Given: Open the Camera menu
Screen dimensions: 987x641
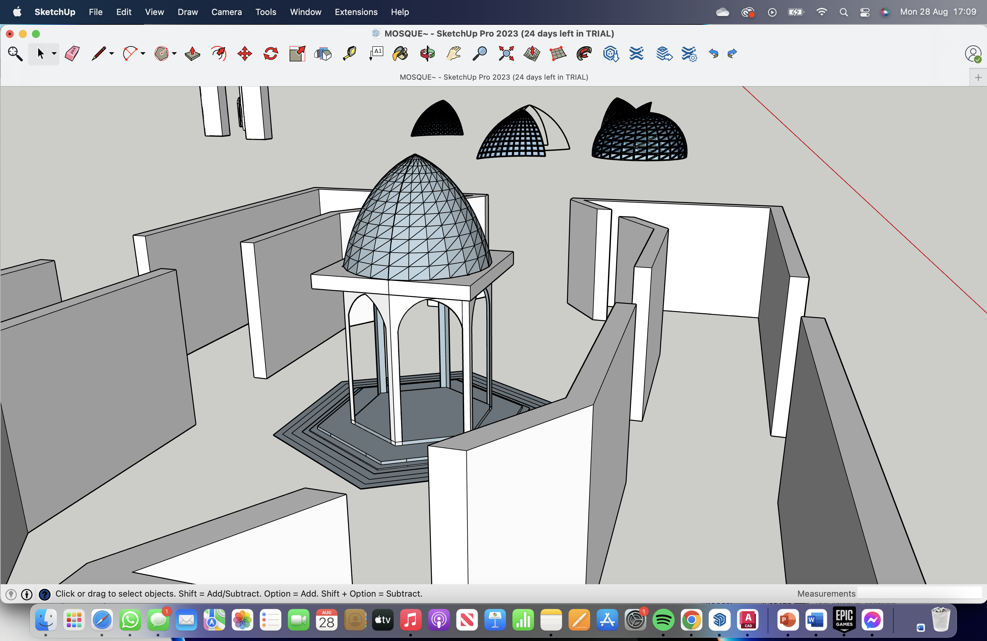Looking at the screenshot, I should tap(227, 12).
